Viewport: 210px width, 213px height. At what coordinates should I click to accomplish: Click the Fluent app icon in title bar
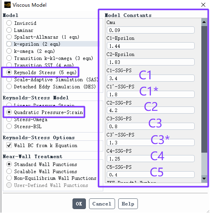(7, 5)
